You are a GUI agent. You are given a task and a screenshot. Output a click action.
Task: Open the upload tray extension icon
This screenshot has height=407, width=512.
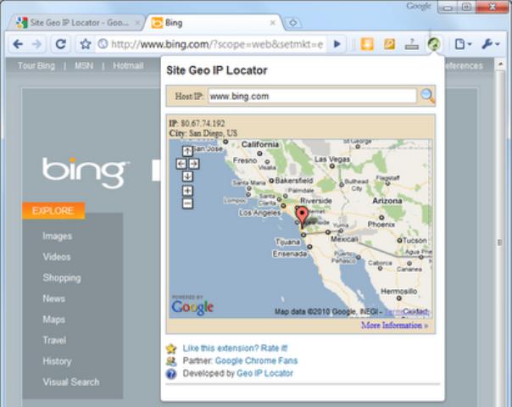click(x=411, y=44)
